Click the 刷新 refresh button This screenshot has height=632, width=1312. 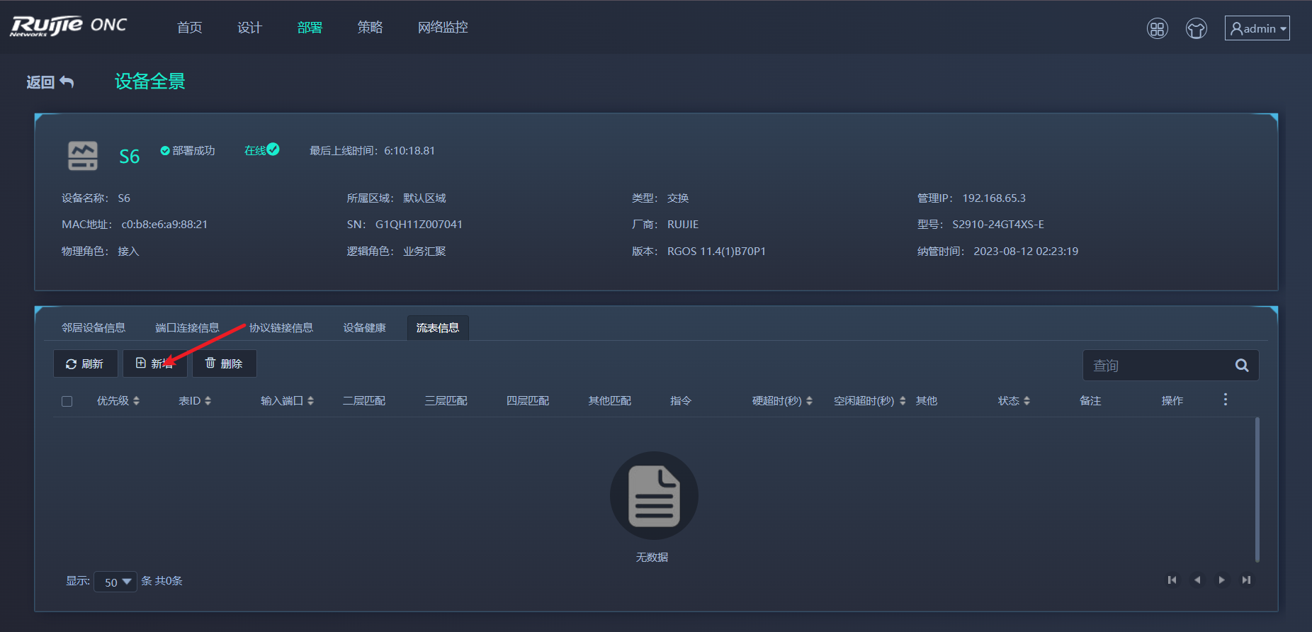pos(85,363)
